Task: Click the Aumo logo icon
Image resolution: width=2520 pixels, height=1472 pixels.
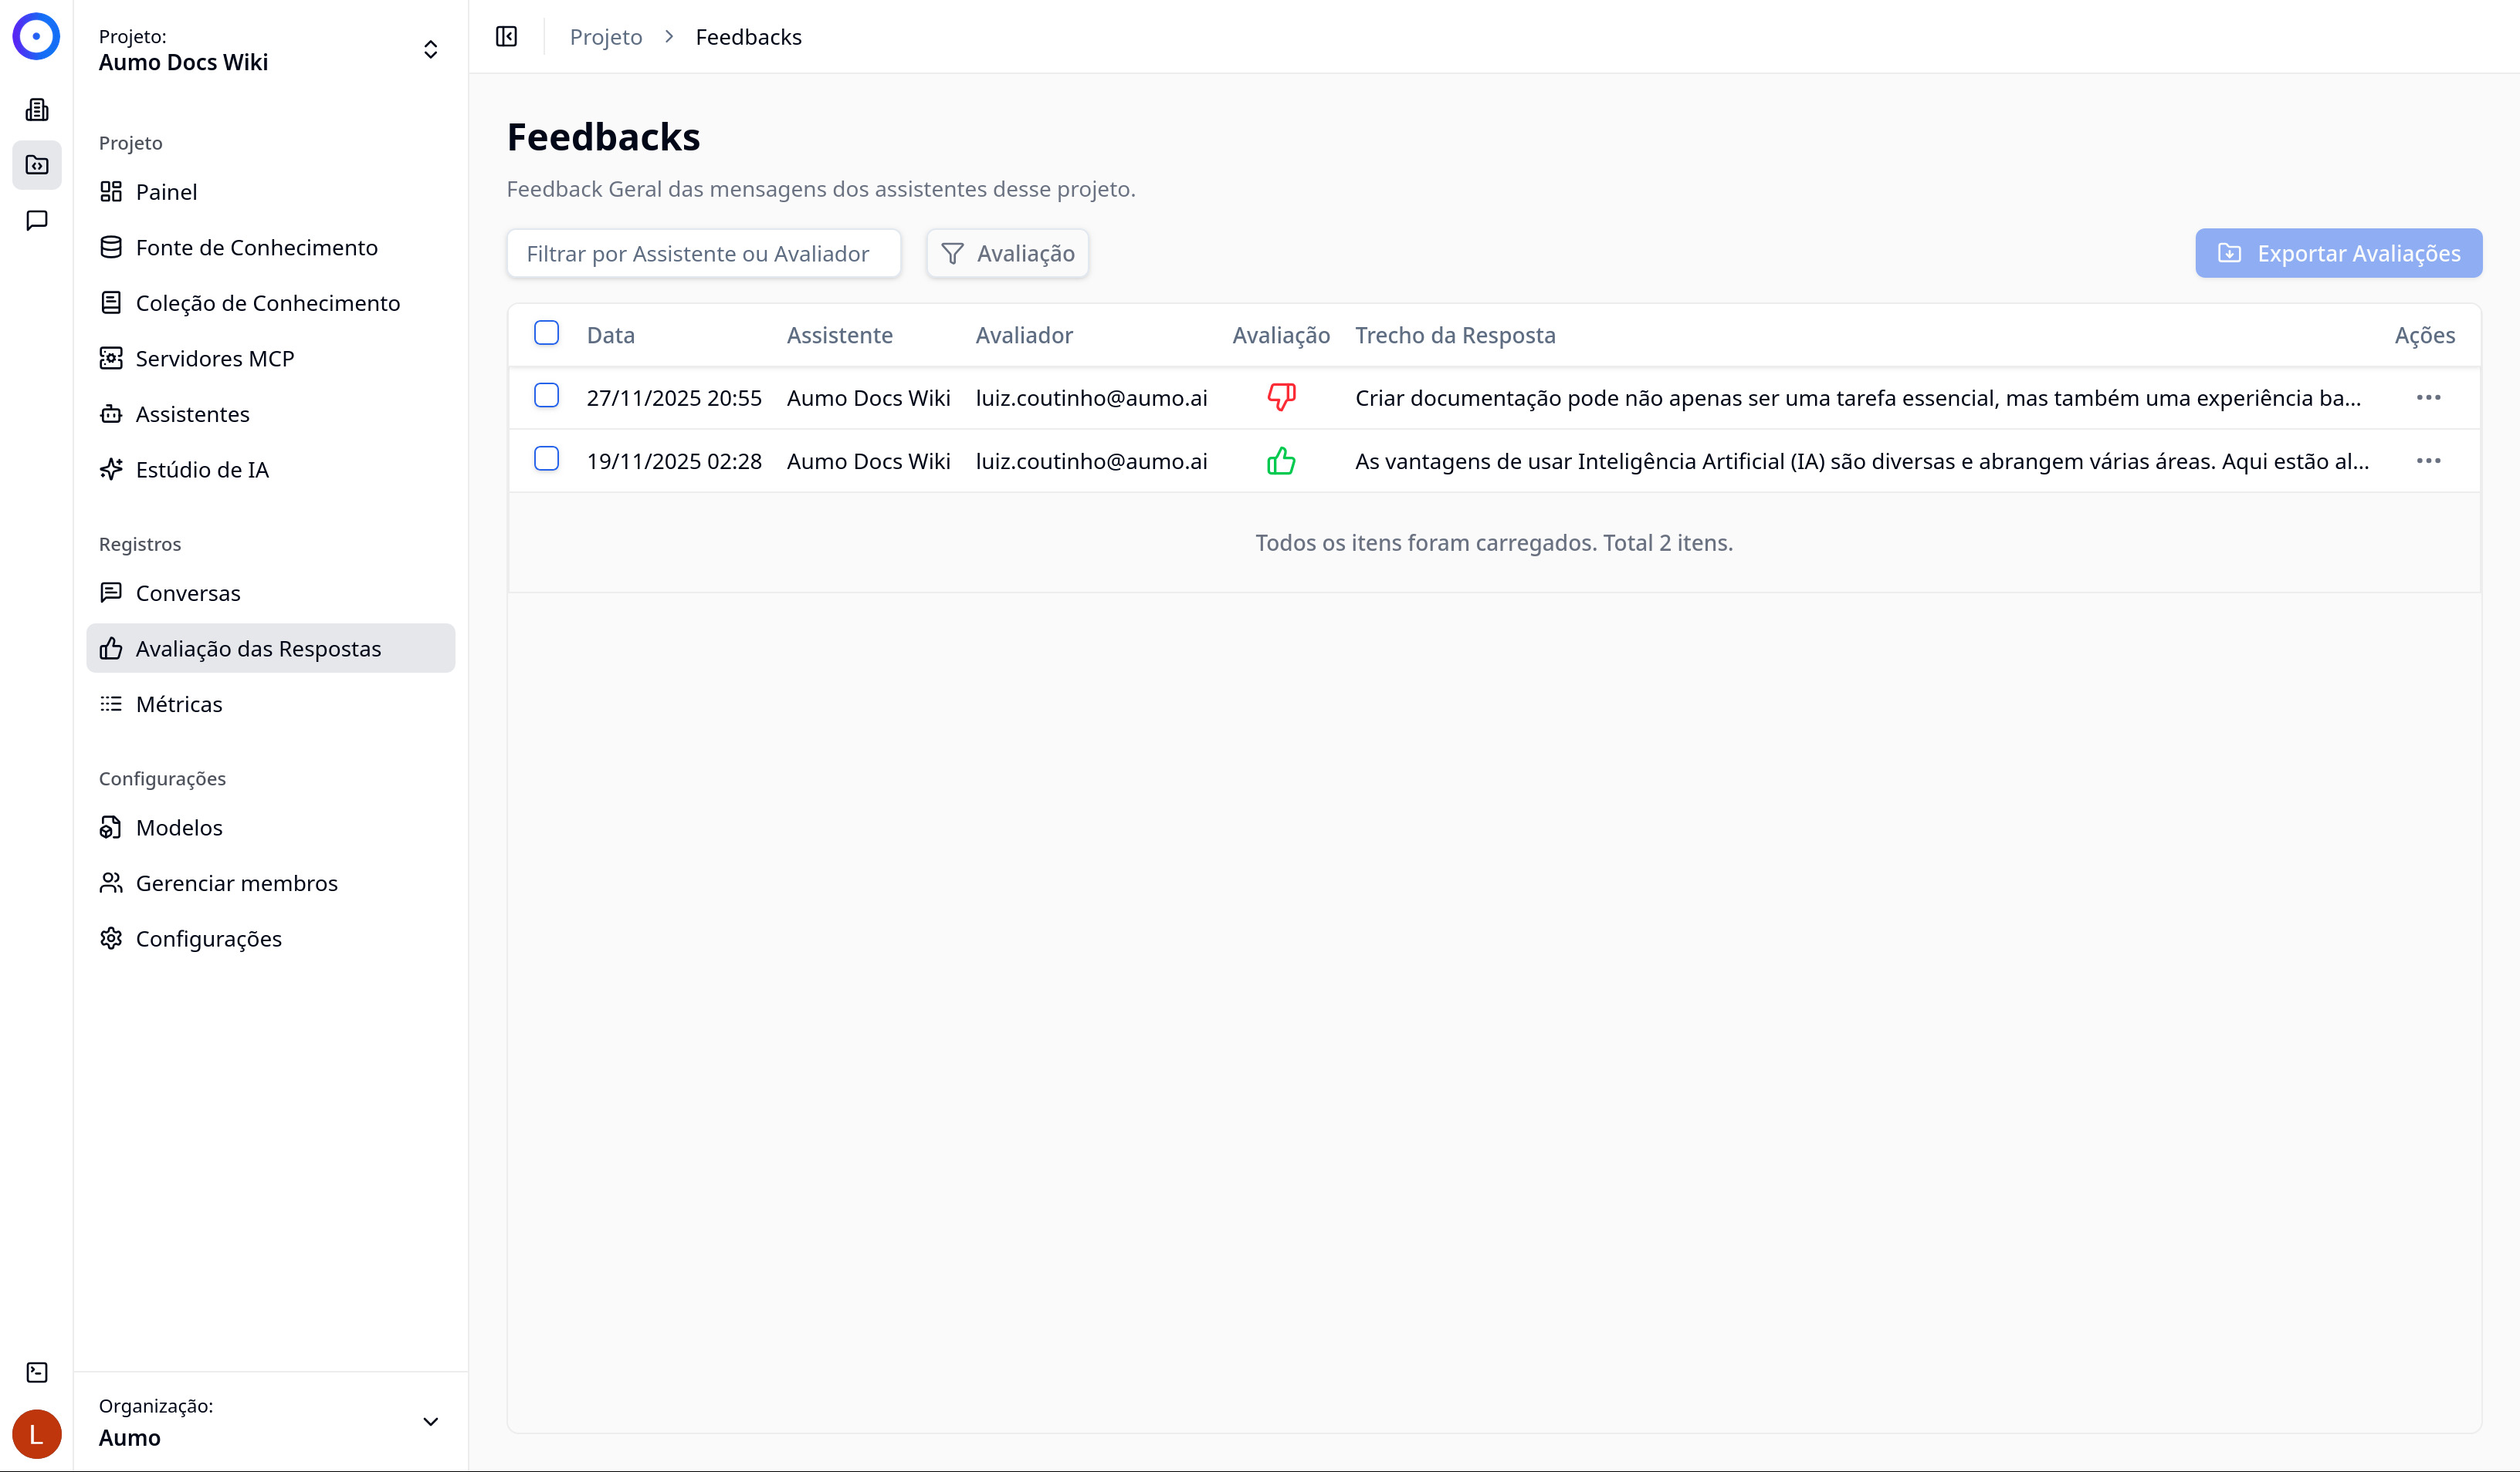Action: 36,36
